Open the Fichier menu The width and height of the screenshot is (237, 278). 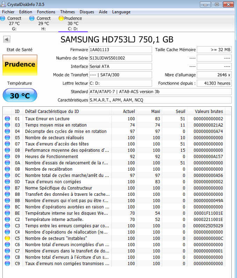8,12
